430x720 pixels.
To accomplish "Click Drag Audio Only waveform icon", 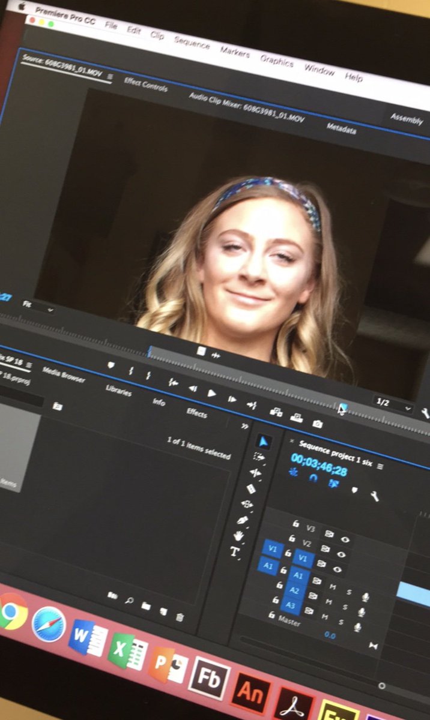I will 216,355.
